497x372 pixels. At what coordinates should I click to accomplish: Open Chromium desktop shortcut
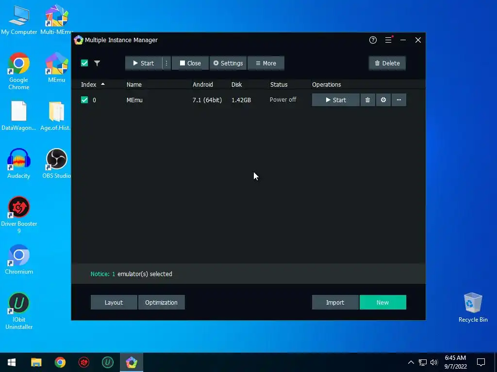click(19, 260)
